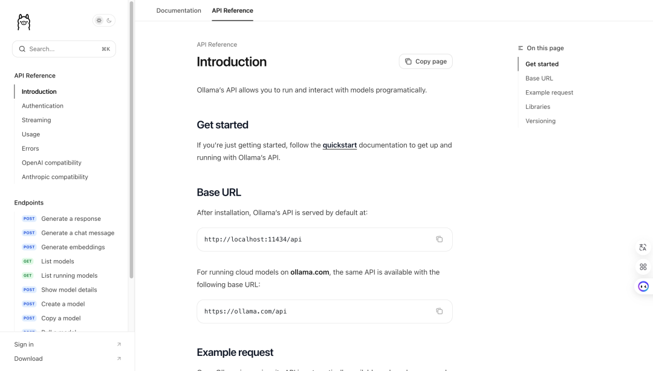Open the ollama.com link

(310, 272)
